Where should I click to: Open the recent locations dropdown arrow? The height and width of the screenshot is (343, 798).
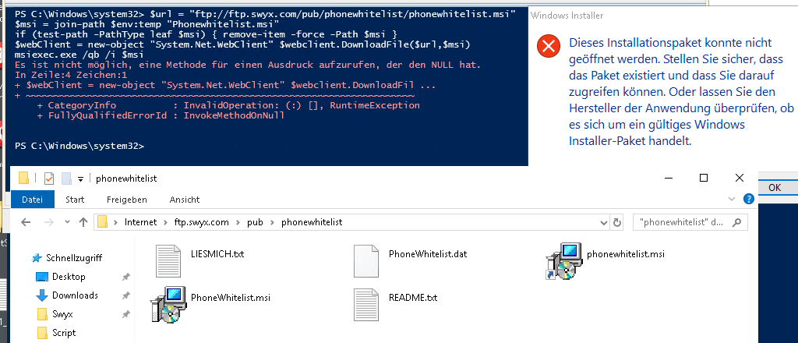(x=67, y=222)
